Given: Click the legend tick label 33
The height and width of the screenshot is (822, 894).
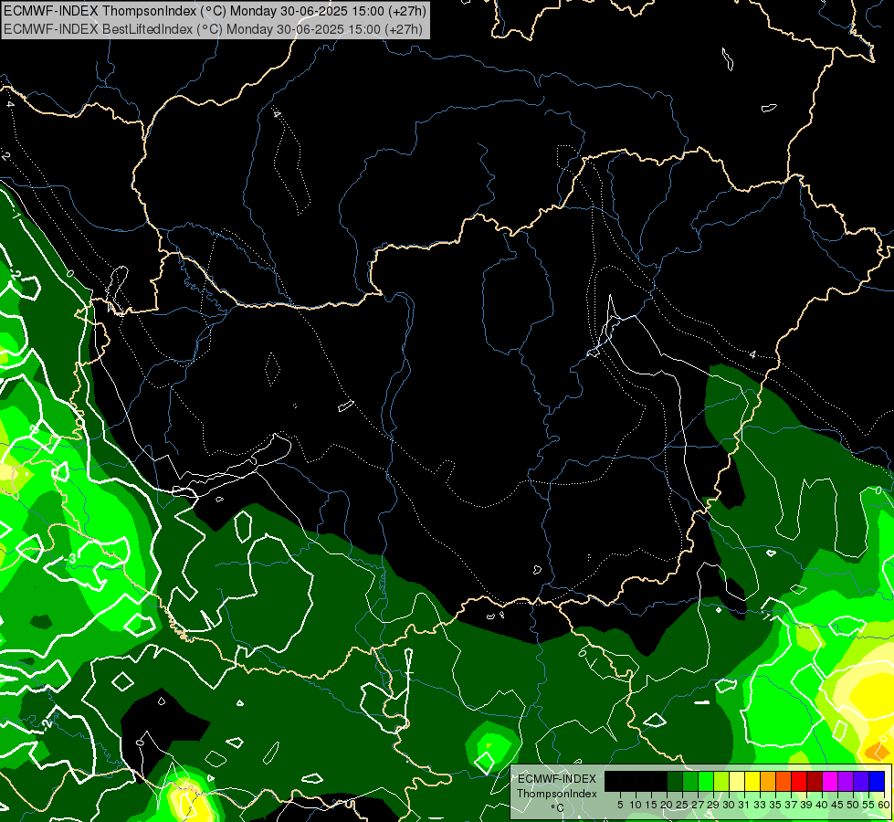Looking at the screenshot, I should pyautogui.click(x=760, y=805).
